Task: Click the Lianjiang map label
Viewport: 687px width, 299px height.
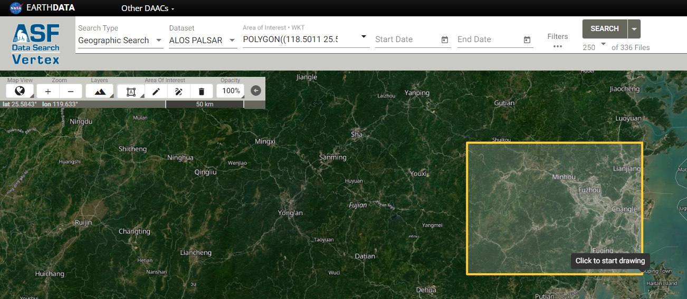Action: pyautogui.click(x=627, y=169)
